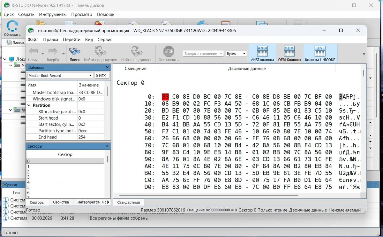
Task: Close the Шаблоны panel
Action: [x=107, y=67]
